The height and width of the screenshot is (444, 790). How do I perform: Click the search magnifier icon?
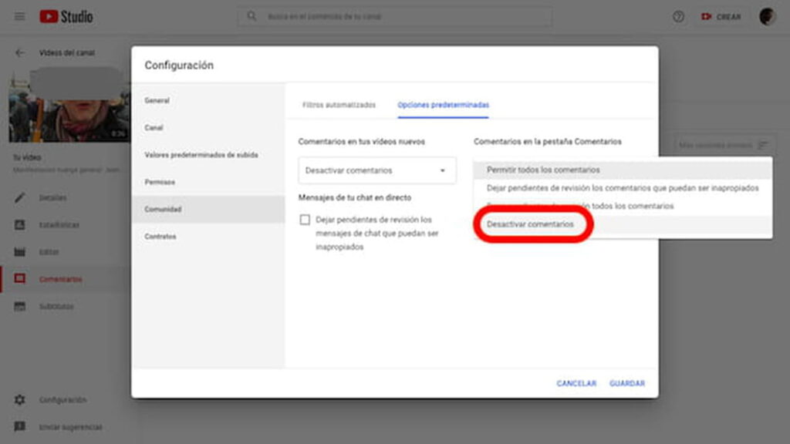tap(252, 16)
